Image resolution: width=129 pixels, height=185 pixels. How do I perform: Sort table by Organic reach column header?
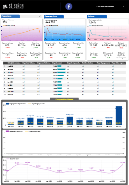(57, 63)
